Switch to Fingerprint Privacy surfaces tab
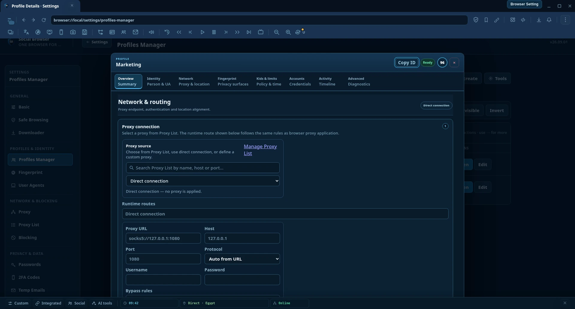 click(233, 82)
